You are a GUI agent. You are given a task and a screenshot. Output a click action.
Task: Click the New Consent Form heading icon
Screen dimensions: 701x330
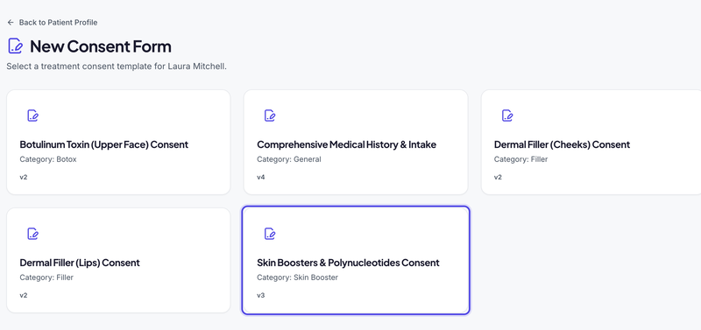tap(16, 46)
